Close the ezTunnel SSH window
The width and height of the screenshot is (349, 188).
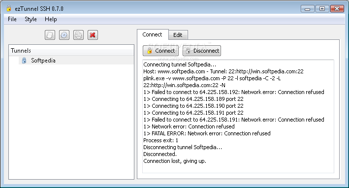[337, 9]
